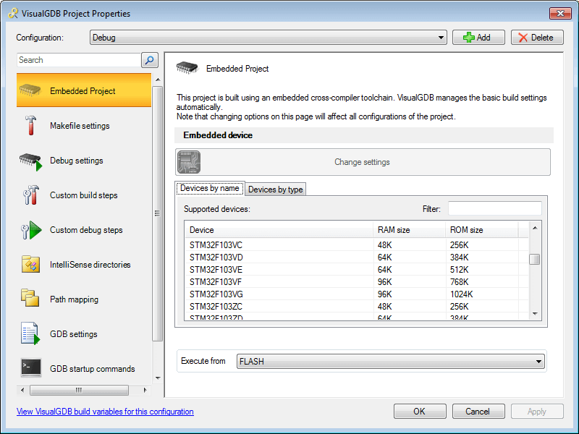Click the Add configuration button
The image size is (579, 434).
pos(478,37)
